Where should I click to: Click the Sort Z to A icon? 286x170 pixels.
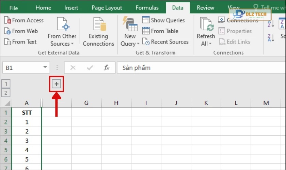tap(271, 37)
